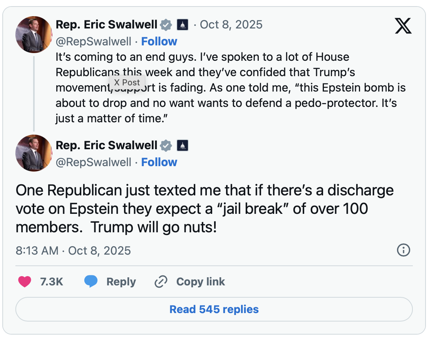Click verified badge on the lower post
429x340 pixels.
pyautogui.click(x=166, y=145)
